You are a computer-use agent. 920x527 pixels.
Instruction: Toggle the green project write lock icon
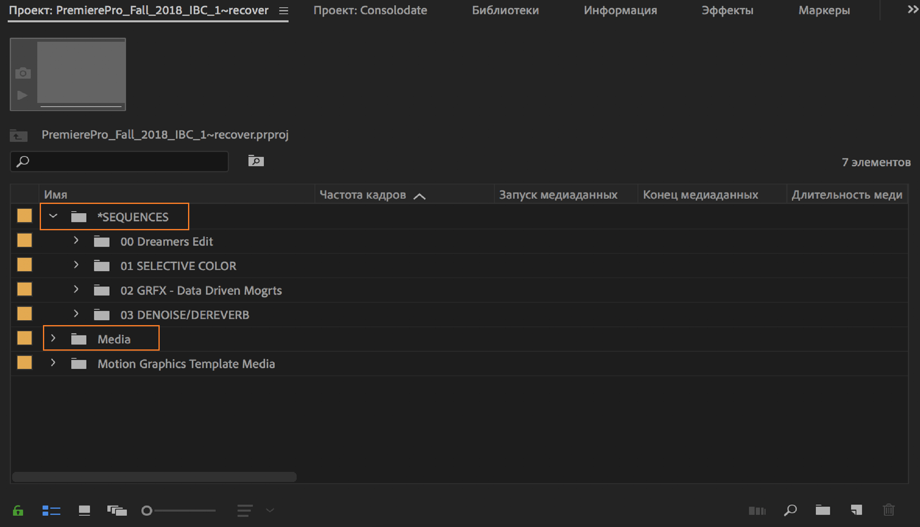(18, 510)
